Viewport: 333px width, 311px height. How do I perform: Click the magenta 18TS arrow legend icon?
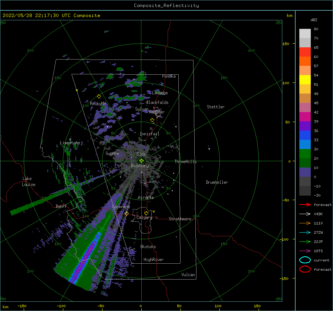[305, 251]
